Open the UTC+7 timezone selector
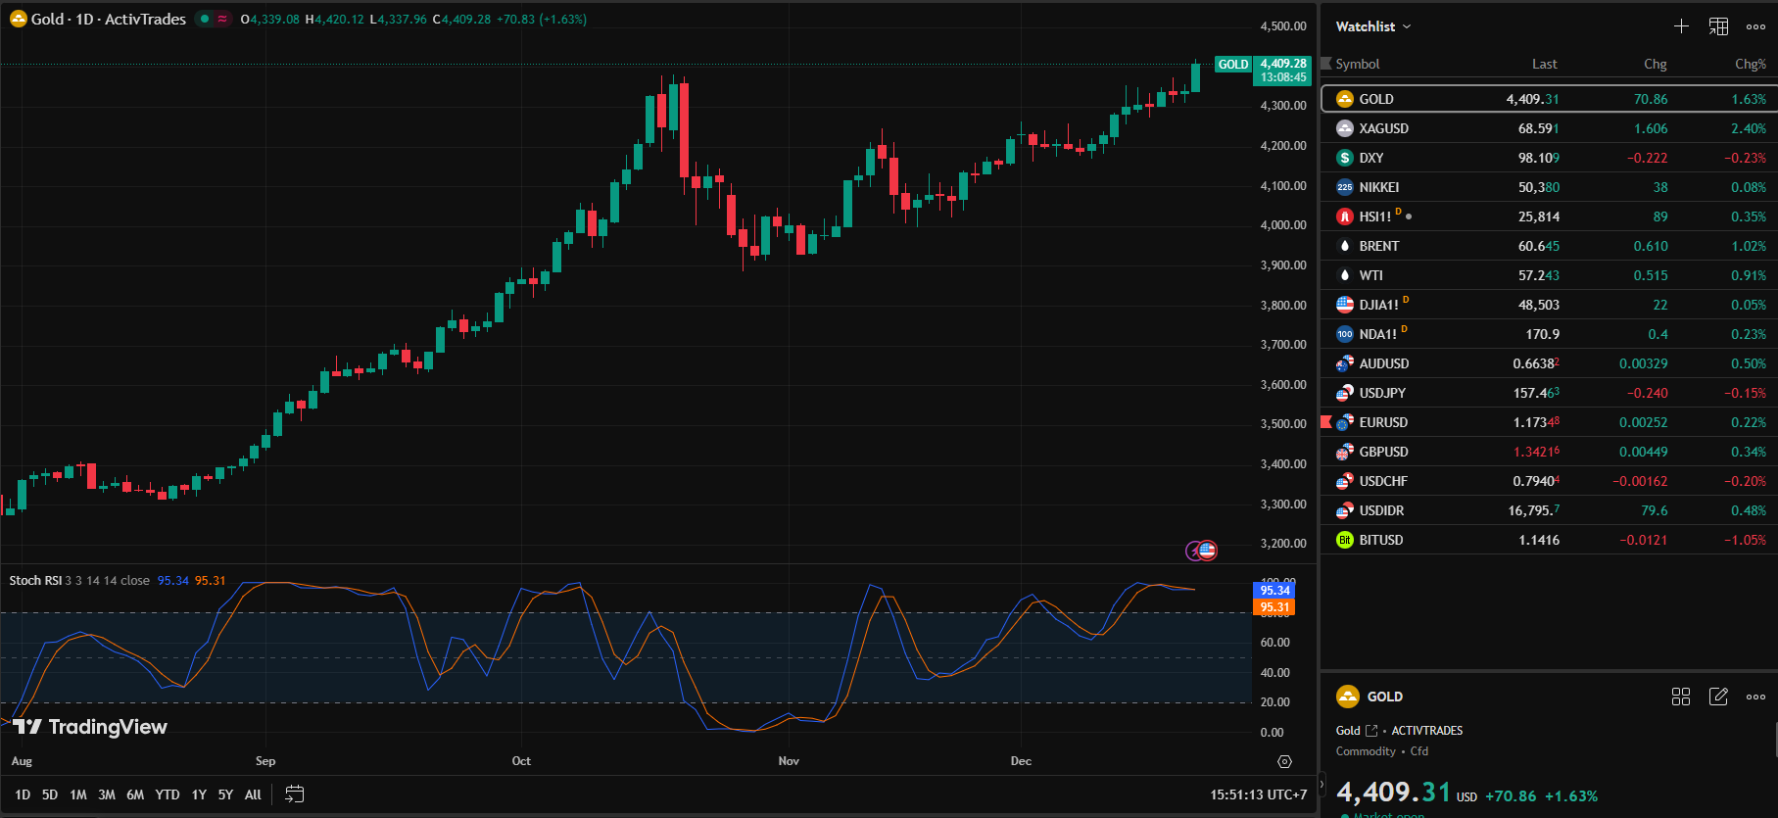The height and width of the screenshot is (818, 1778). point(1258,794)
